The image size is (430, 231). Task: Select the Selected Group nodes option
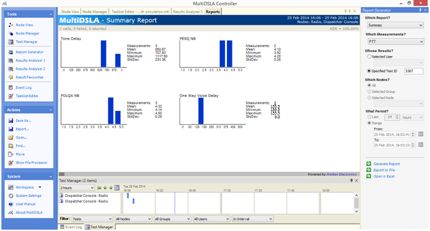(369, 91)
